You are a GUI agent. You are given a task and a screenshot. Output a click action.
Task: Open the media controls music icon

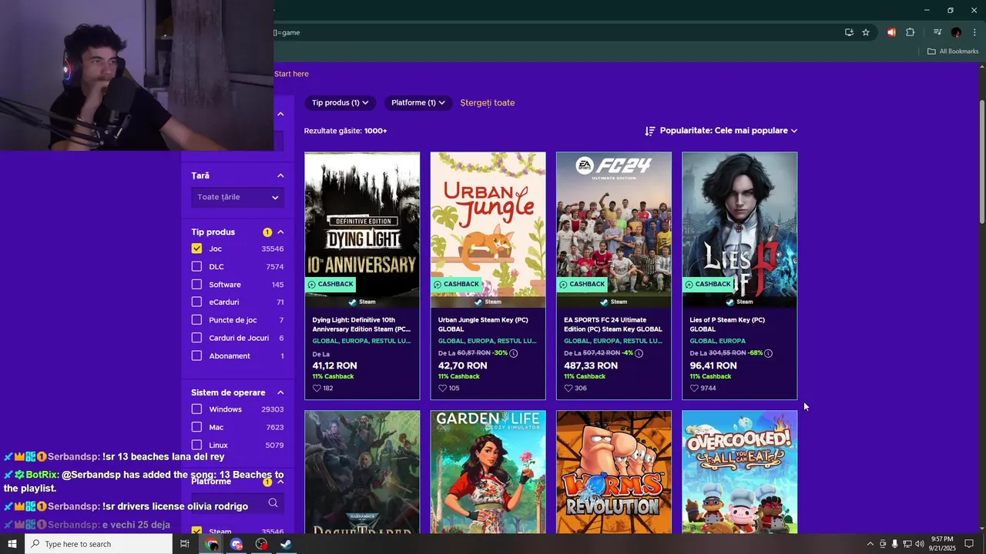937,32
